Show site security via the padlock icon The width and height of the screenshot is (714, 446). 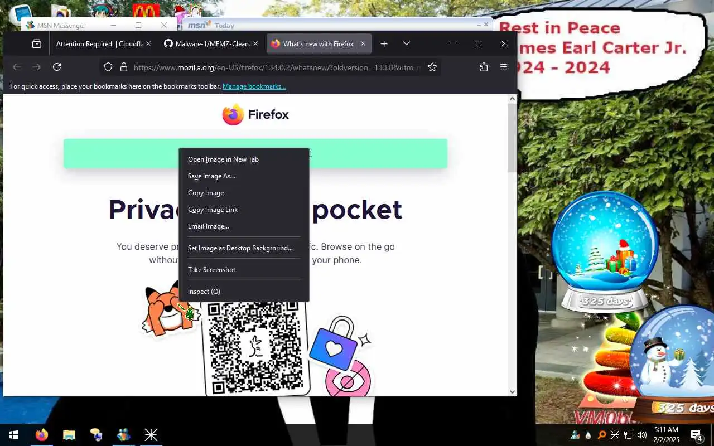click(123, 67)
